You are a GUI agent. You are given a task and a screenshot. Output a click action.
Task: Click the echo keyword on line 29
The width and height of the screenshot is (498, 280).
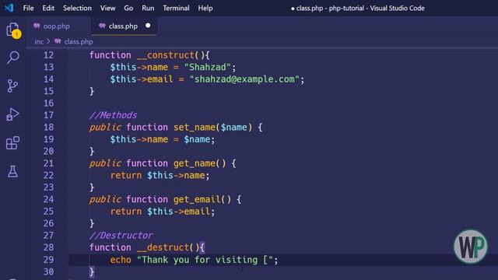[121, 260]
